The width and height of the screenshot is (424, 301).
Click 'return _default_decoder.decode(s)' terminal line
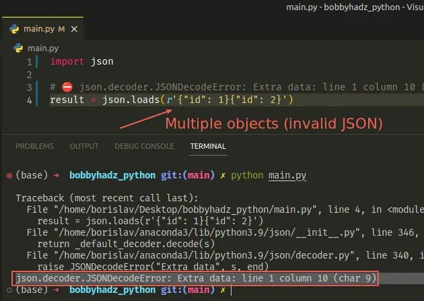point(126,244)
